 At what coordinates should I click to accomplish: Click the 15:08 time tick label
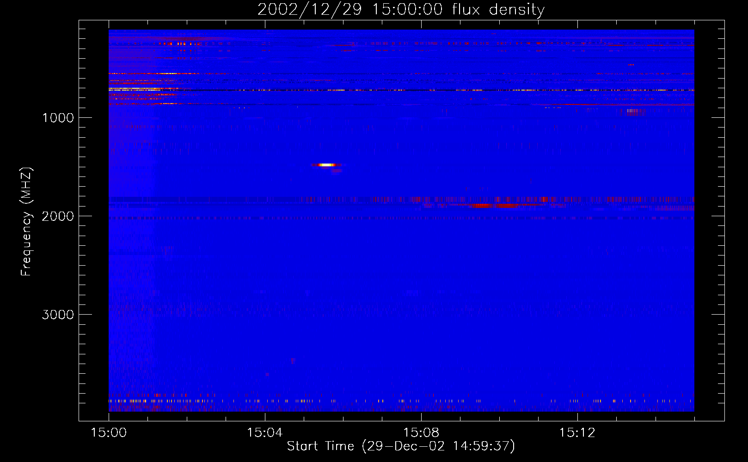421,433
